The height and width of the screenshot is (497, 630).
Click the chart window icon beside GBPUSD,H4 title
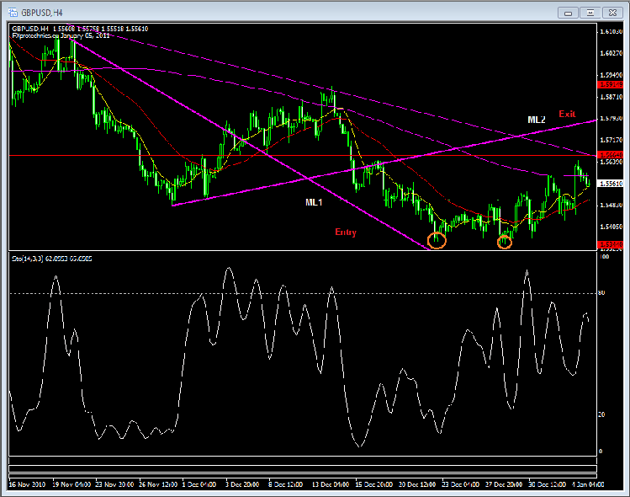pyautogui.click(x=13, y=13)
